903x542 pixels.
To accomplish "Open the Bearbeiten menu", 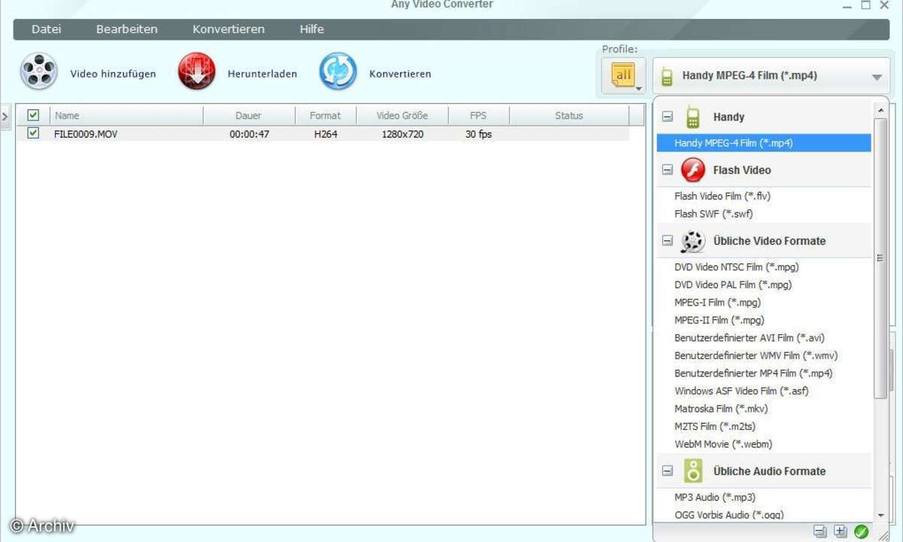I will 127,29.
